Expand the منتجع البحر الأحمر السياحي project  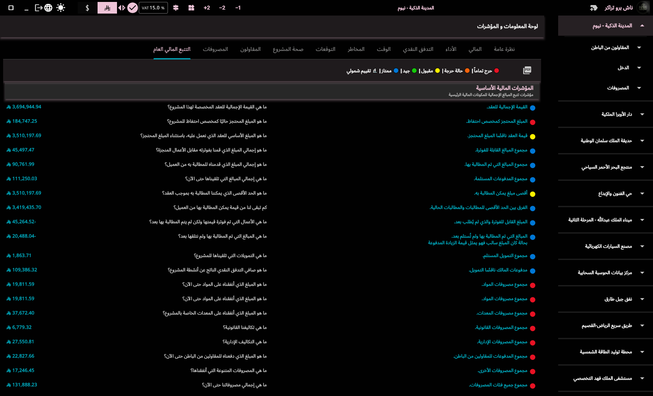pyautogui.click(x=606, y=167)
